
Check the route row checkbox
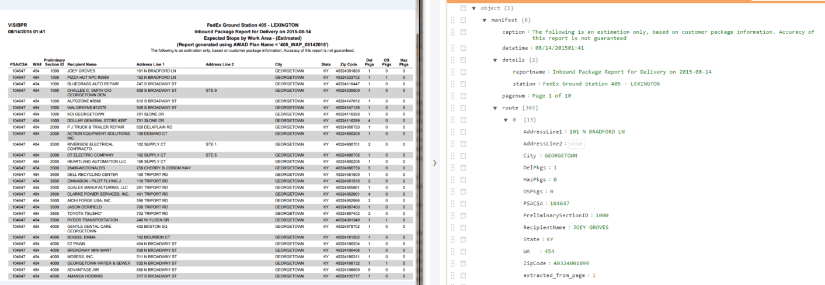[x=463, y=107]
